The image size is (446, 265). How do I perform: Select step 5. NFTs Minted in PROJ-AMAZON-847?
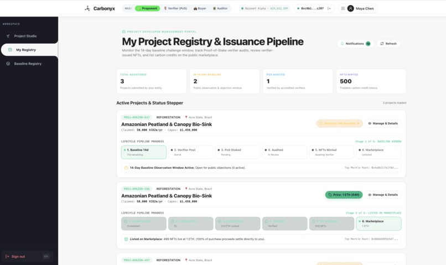[331, 152]
